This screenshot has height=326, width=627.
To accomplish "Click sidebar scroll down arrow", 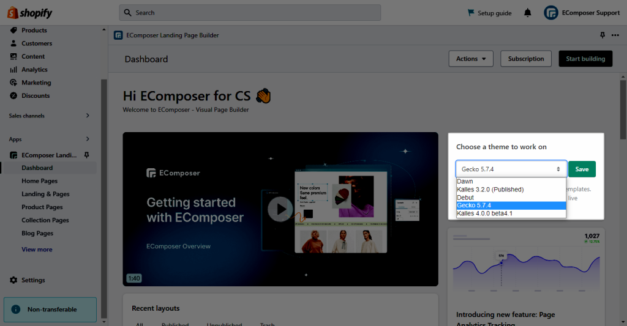I will point(104,322).
